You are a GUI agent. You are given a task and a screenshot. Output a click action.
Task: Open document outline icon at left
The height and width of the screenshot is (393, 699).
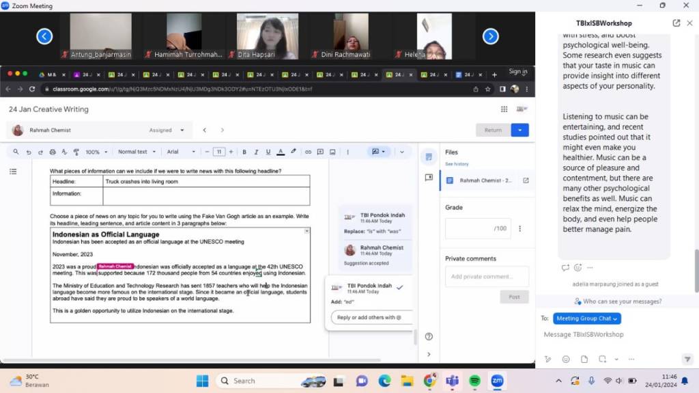tap(13, 172)
